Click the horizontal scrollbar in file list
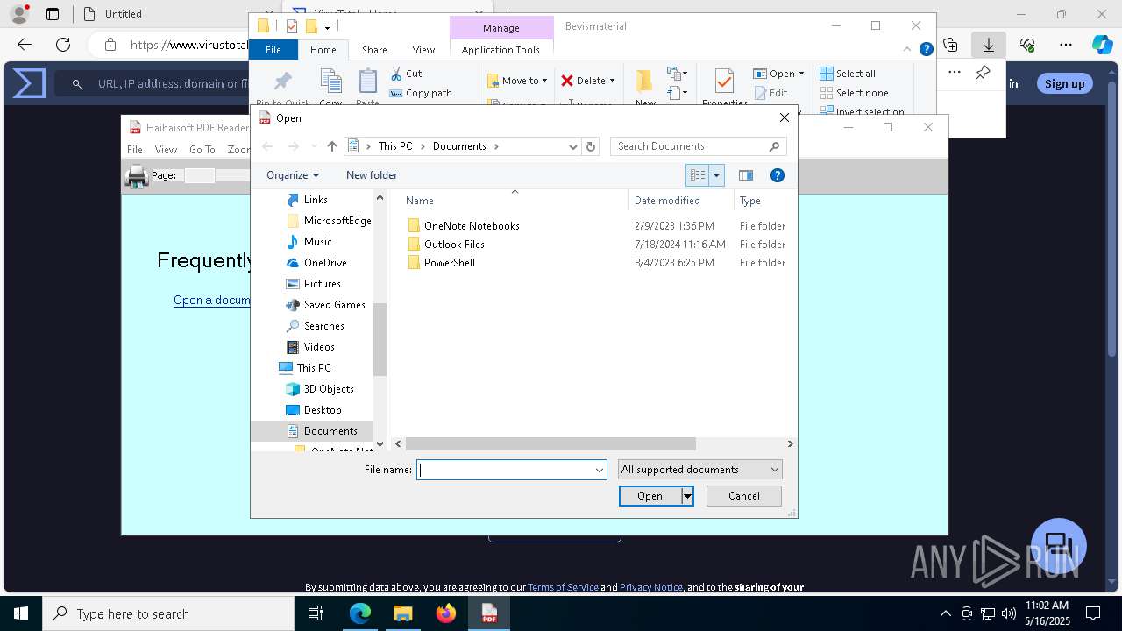This screenshot has width=1122, height=631. pyautogui.click(x=550, y=444)
